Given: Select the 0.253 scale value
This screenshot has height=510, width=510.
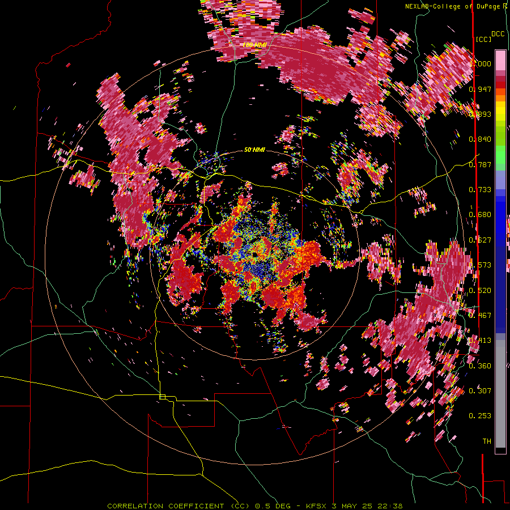Looking at the screenshot, I should pyautogui.click(x=480, y=416).
